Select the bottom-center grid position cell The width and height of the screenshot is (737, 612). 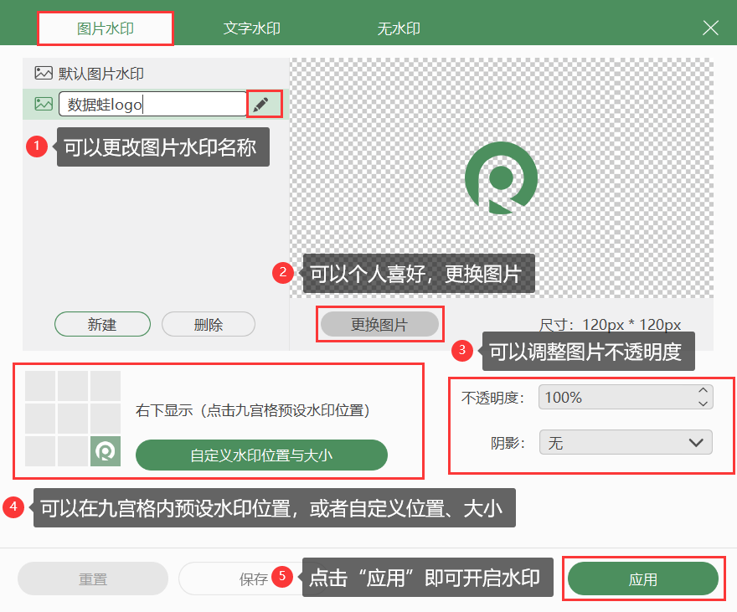pyautogui.click(x=73, y=451)
